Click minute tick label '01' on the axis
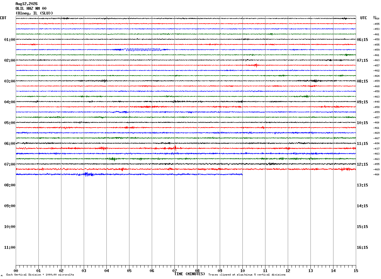This screenshot has width=381, height=279. coord(38,271)
